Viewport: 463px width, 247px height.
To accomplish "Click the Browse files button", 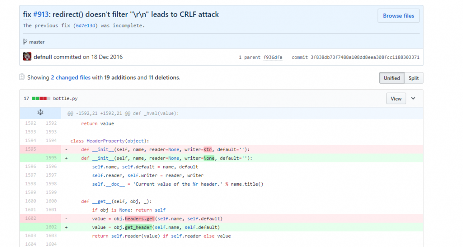I will (x=398, y=16).
